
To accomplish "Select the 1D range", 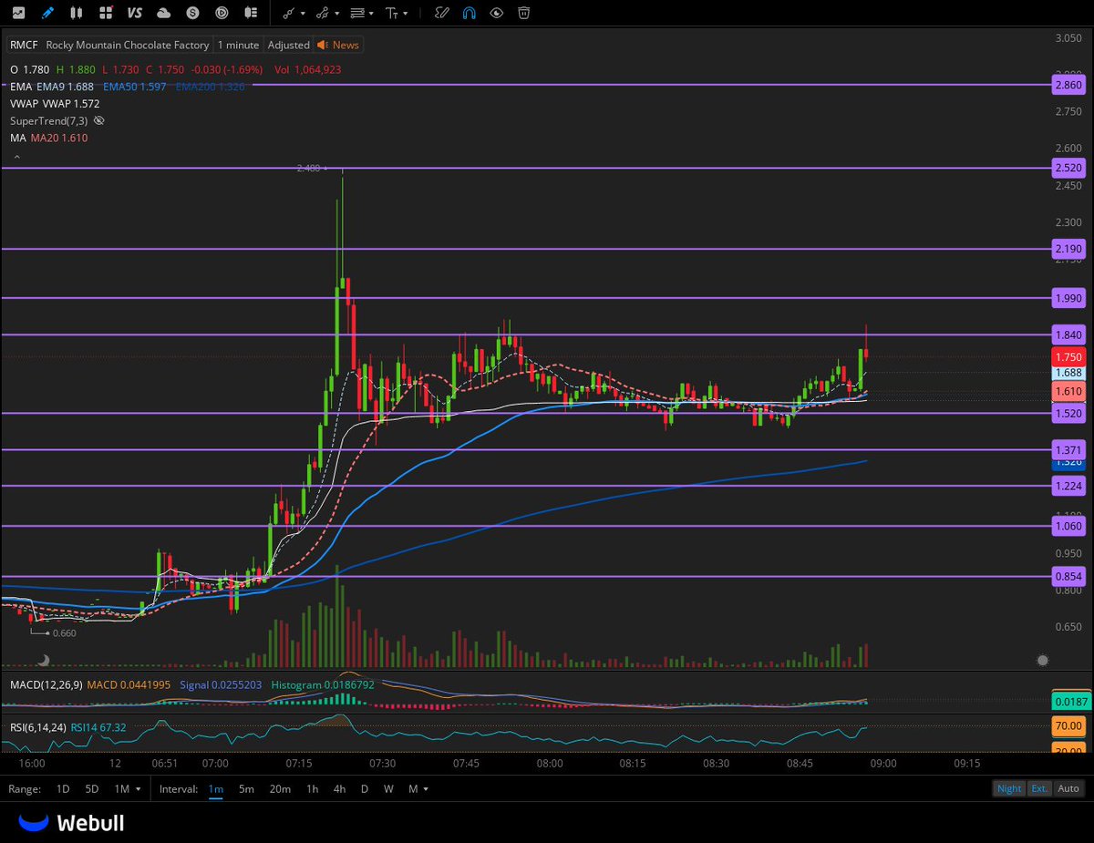I will pos(63,788).
